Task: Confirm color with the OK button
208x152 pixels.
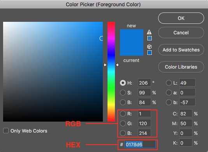Action: click(x=181, y=18)
